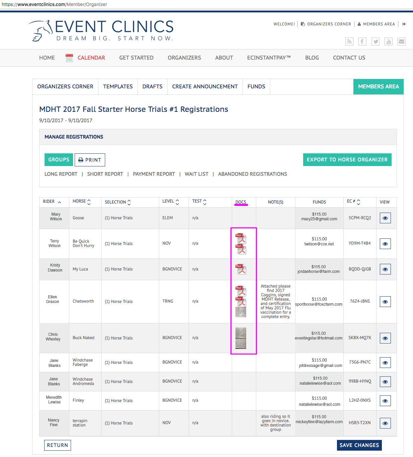Sort by EC # column arrows
The width and height of the screenshot is (413, 457).
pyautogui.click(x=358, y=202)
